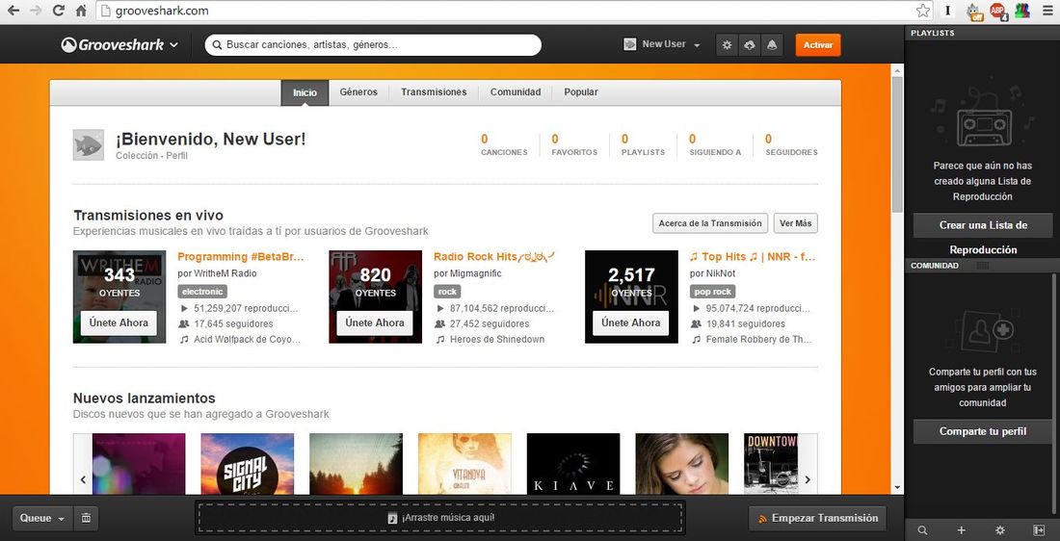Open the settings gear in Grooveshark header
Screen dimensions: 1060x541
pyautogui.click(x=727, y=45)
